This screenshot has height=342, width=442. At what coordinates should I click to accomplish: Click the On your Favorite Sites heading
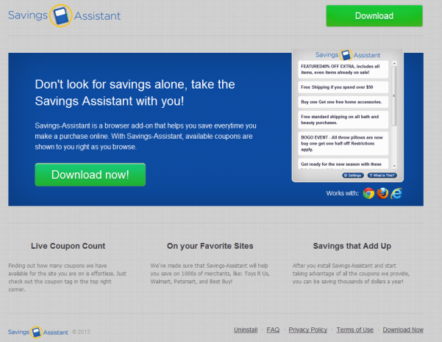point(210,246)
